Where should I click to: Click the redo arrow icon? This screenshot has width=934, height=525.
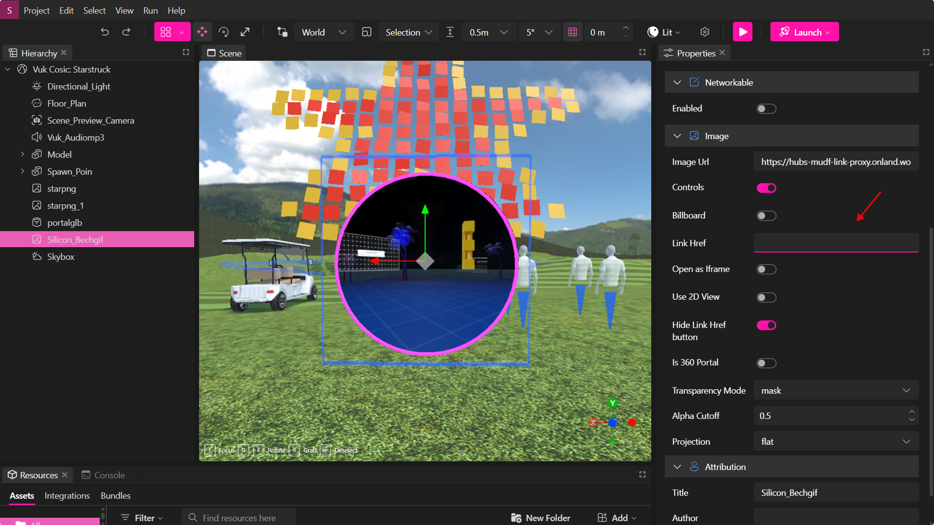pos(126,32)
